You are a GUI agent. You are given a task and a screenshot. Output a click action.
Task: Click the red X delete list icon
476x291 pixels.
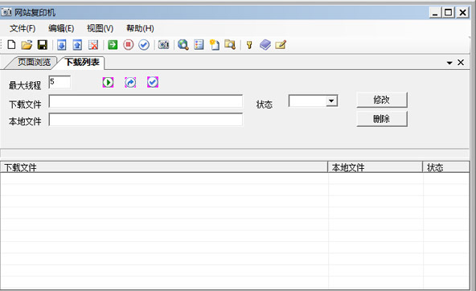[x=93, y=45]
